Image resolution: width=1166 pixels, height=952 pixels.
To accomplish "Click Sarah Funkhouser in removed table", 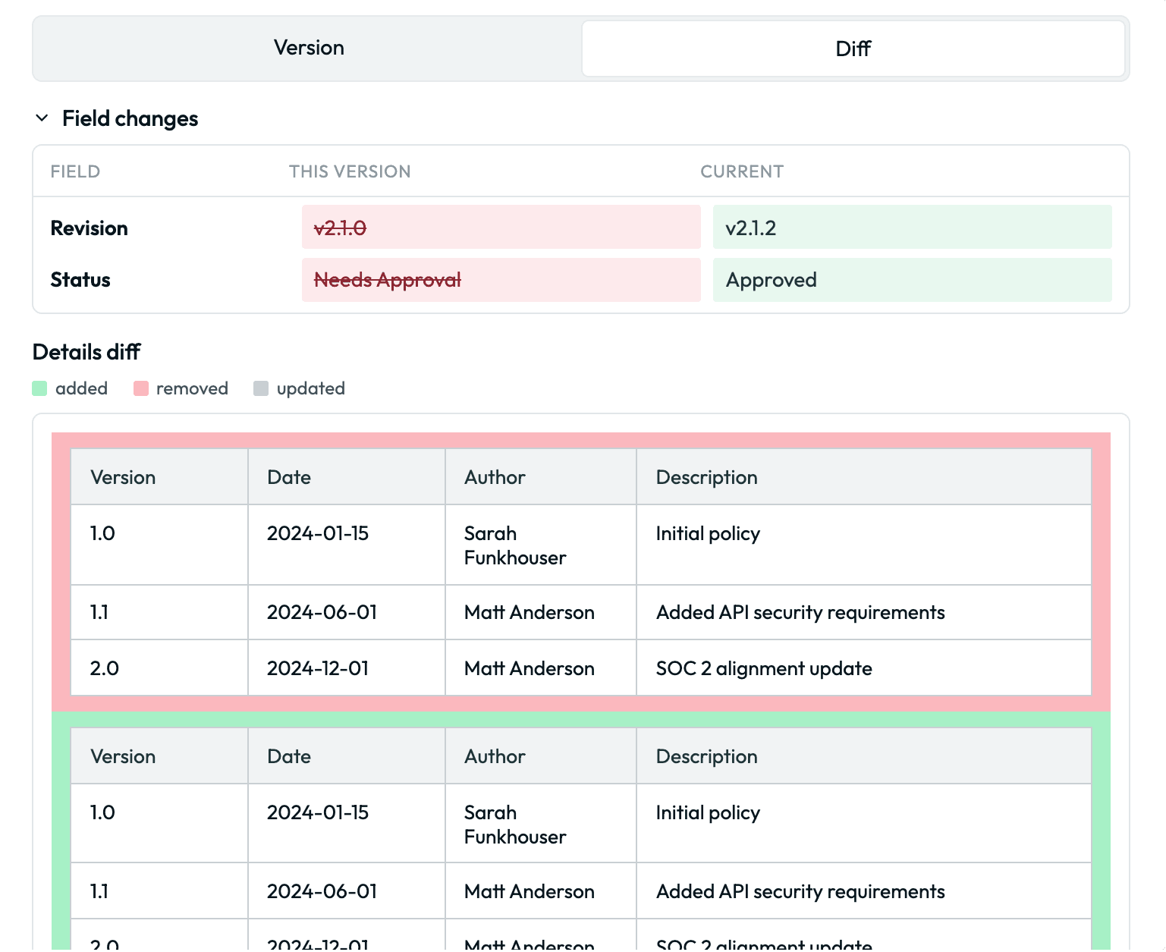I will coord(515,545).
